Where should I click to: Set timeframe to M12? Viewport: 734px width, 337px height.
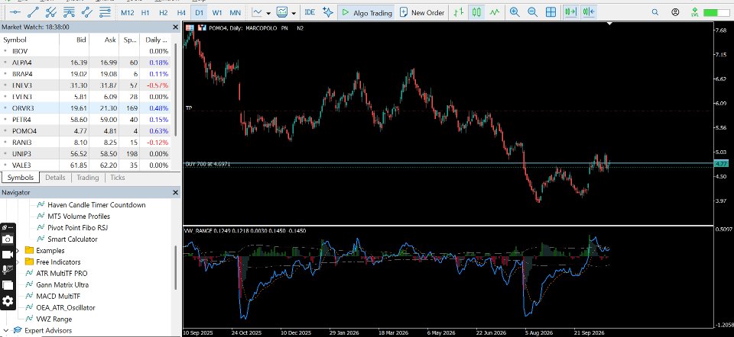coord(128,13)
